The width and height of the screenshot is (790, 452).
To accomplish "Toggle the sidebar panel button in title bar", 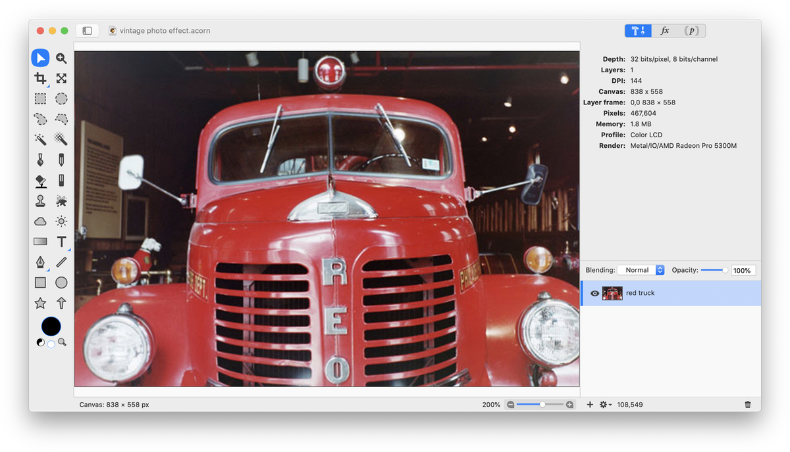I will point(87,30).
